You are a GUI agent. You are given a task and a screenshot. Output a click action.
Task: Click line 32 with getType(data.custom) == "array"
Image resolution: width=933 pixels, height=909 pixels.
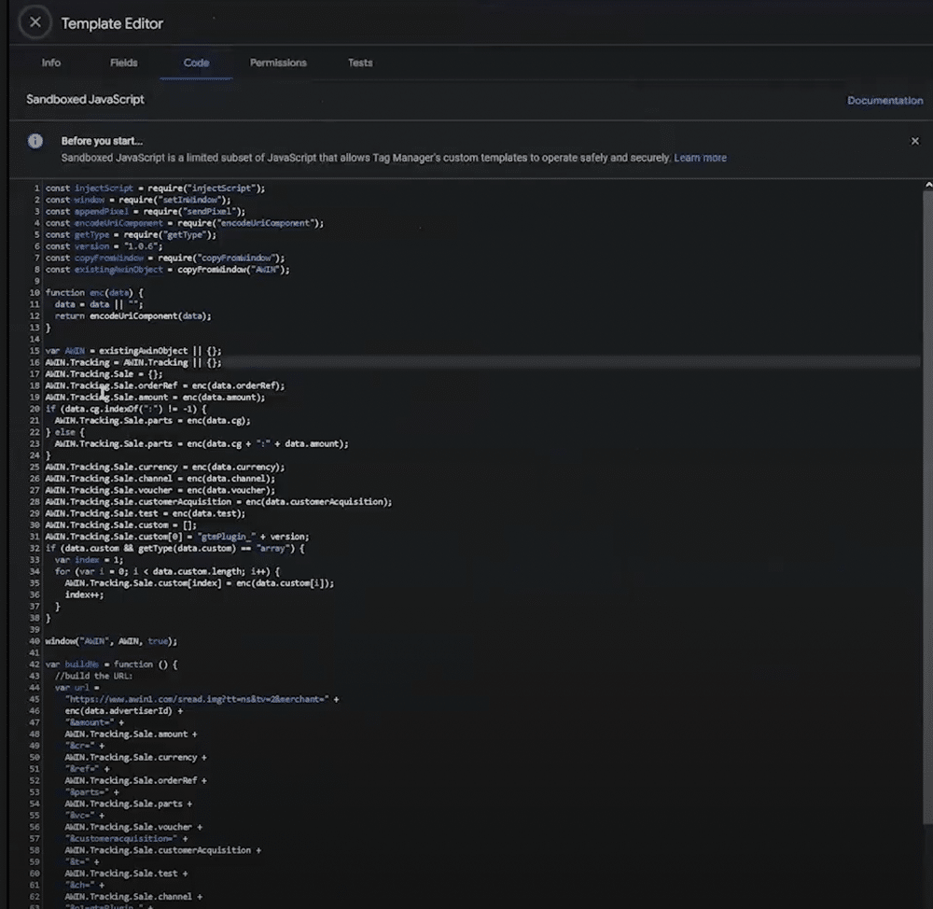point(175,548)
